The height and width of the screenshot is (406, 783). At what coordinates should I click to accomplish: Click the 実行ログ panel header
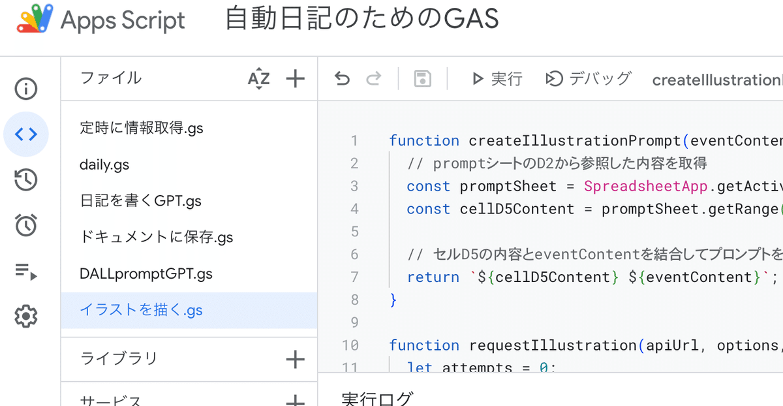click(378, 398)
